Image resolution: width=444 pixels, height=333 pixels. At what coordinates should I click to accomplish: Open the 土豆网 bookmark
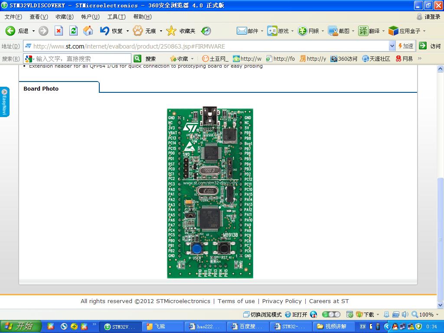pos(215,59)
